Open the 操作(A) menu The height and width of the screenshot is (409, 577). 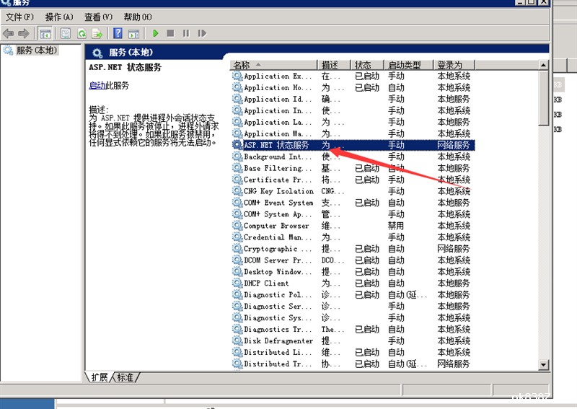tap(58, 17)
